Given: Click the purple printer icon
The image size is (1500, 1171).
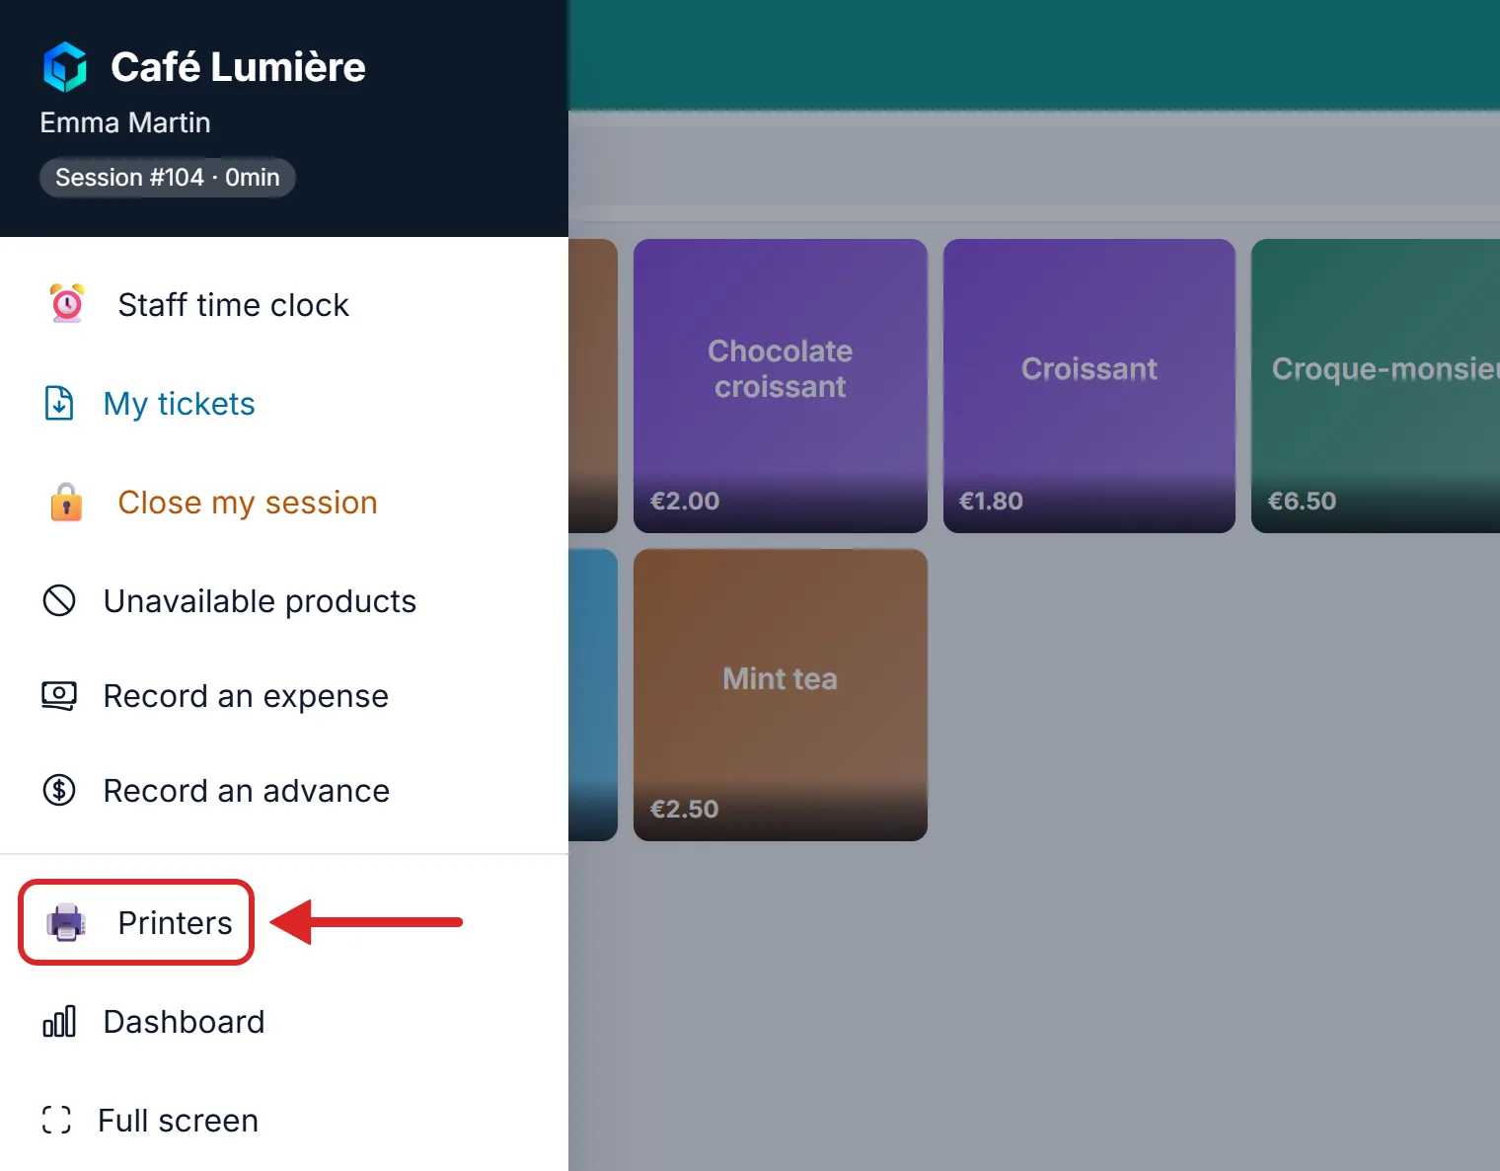Looking at the screenshot, I should pos(66,922).
